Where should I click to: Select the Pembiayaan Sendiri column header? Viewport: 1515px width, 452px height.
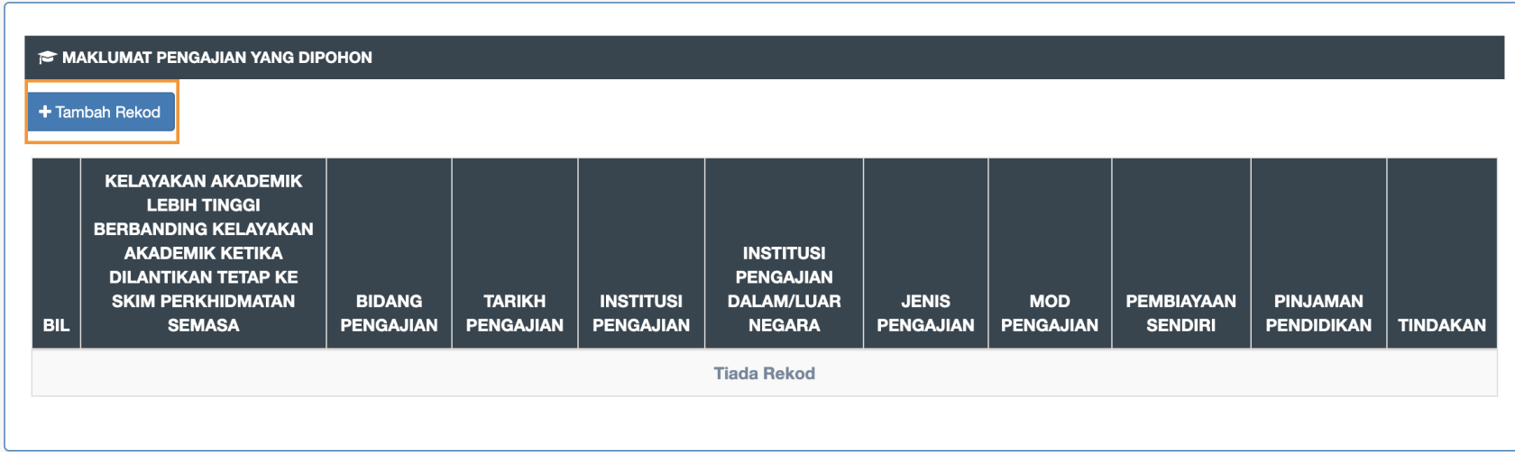coord(1181,312)
